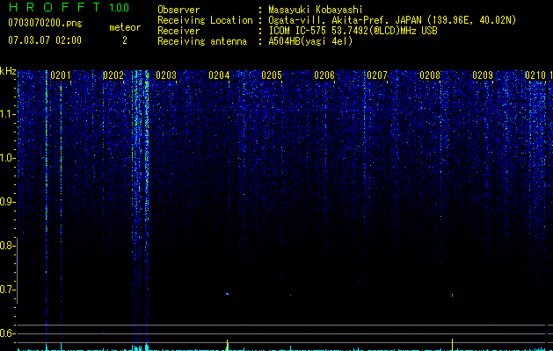Click the 1.1 kHz axis tick
553x351 pixels.
(7, 114)
